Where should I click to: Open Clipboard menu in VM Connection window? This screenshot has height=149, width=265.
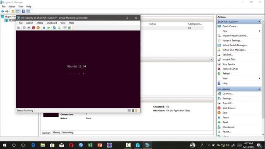52,23
